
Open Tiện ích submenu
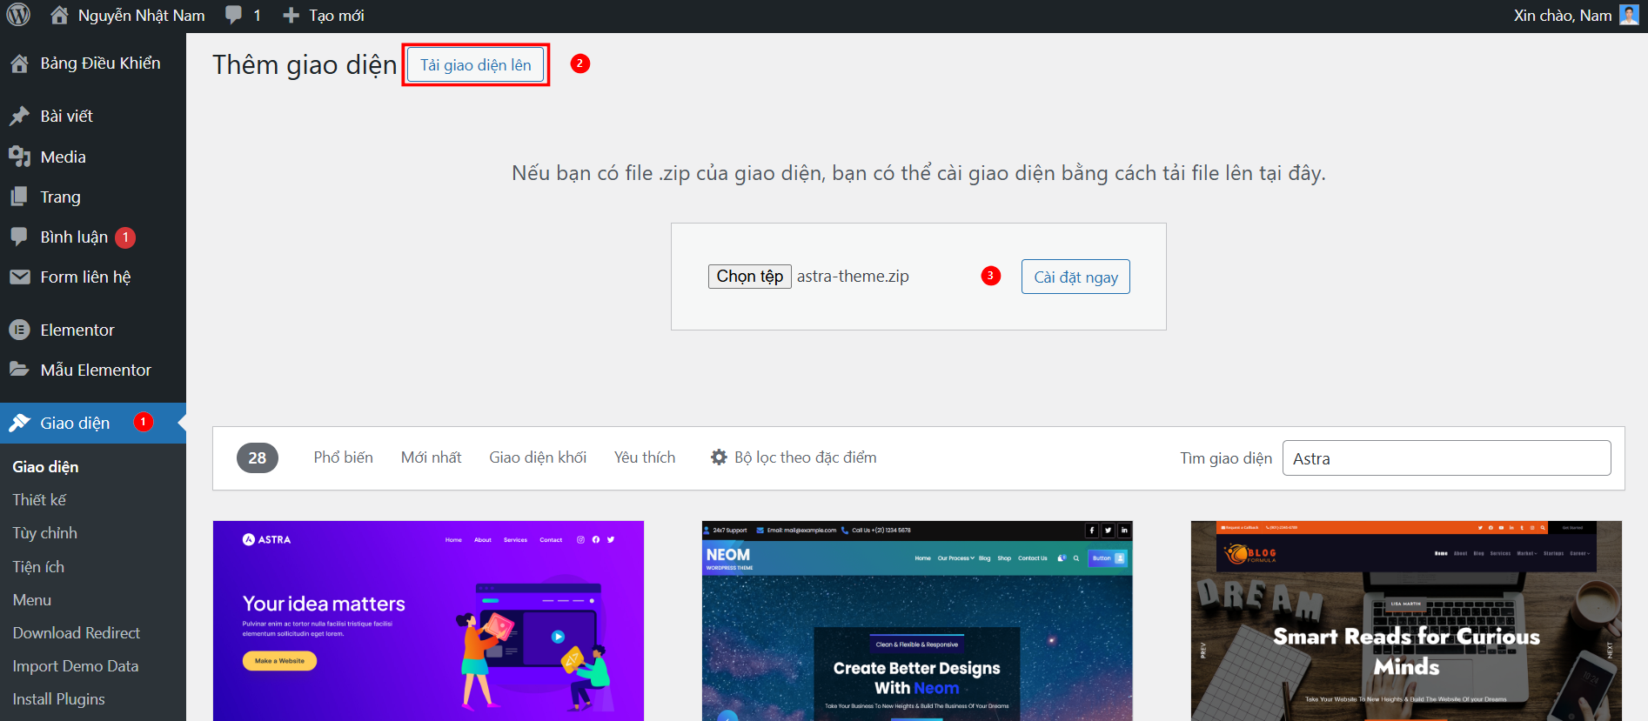[38, 567]
